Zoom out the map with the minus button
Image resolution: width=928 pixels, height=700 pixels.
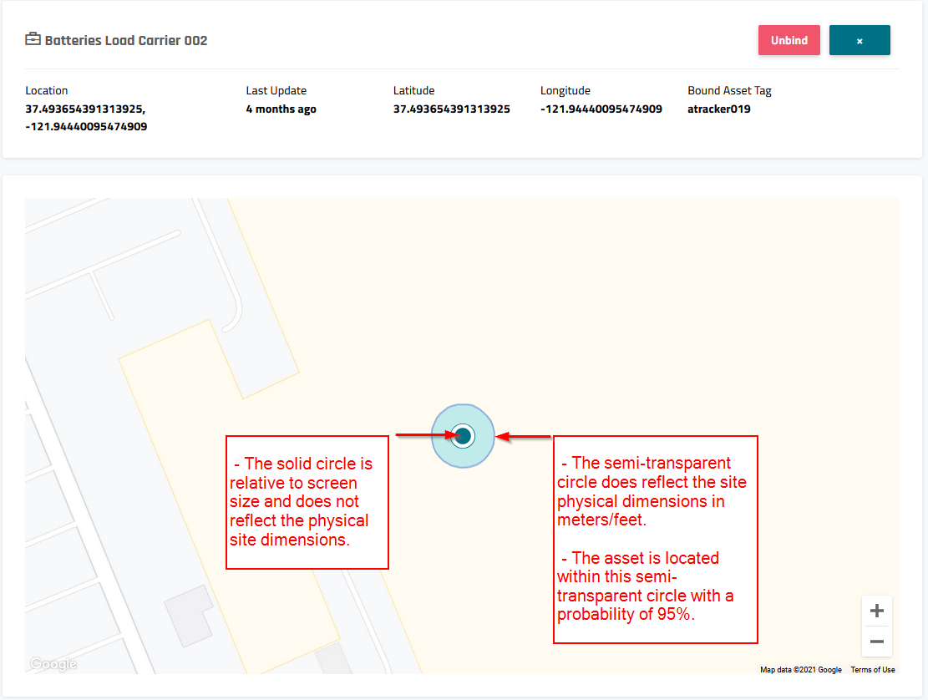876,642
